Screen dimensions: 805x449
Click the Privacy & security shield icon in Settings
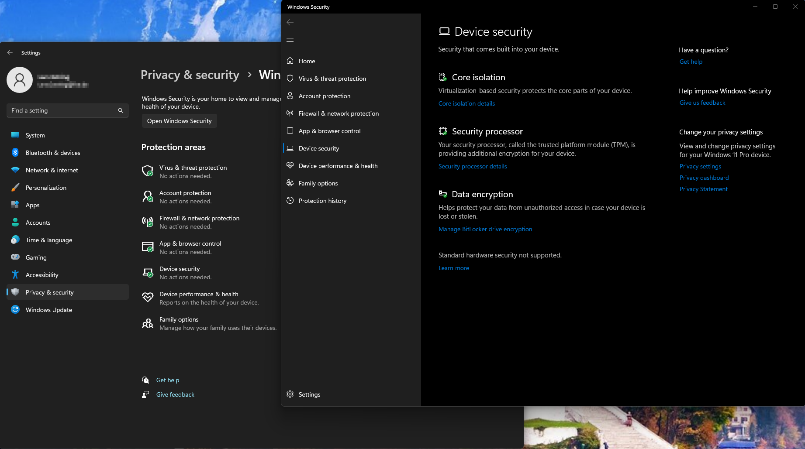15,292
